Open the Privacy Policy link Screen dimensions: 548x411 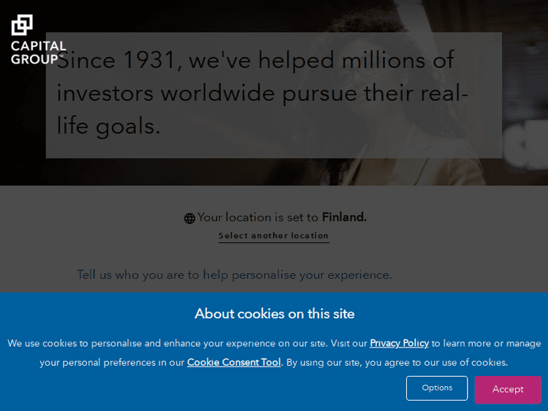click(x=399, y=343)
